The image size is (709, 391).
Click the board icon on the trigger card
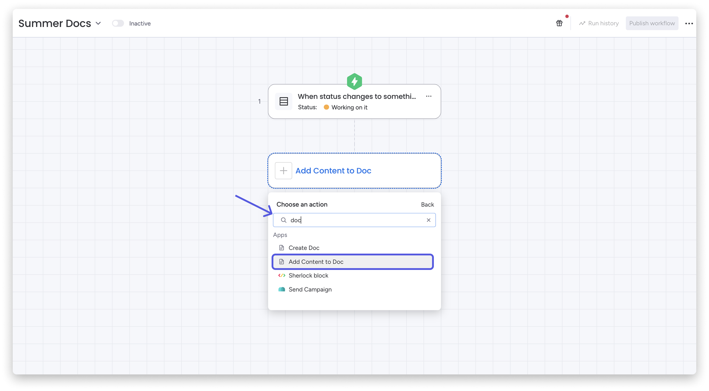pyautogui.click(x=284, y=101)
